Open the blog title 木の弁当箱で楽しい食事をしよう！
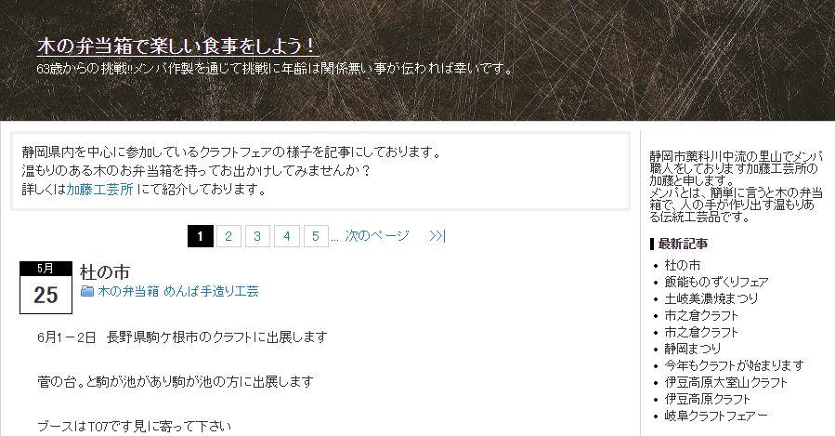Screen dimensions: 835x436 pyautogui.click(x=177, y=46)
